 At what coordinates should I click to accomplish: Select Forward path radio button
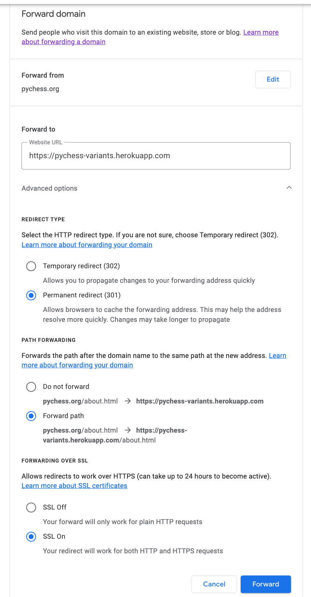(31, 416)
